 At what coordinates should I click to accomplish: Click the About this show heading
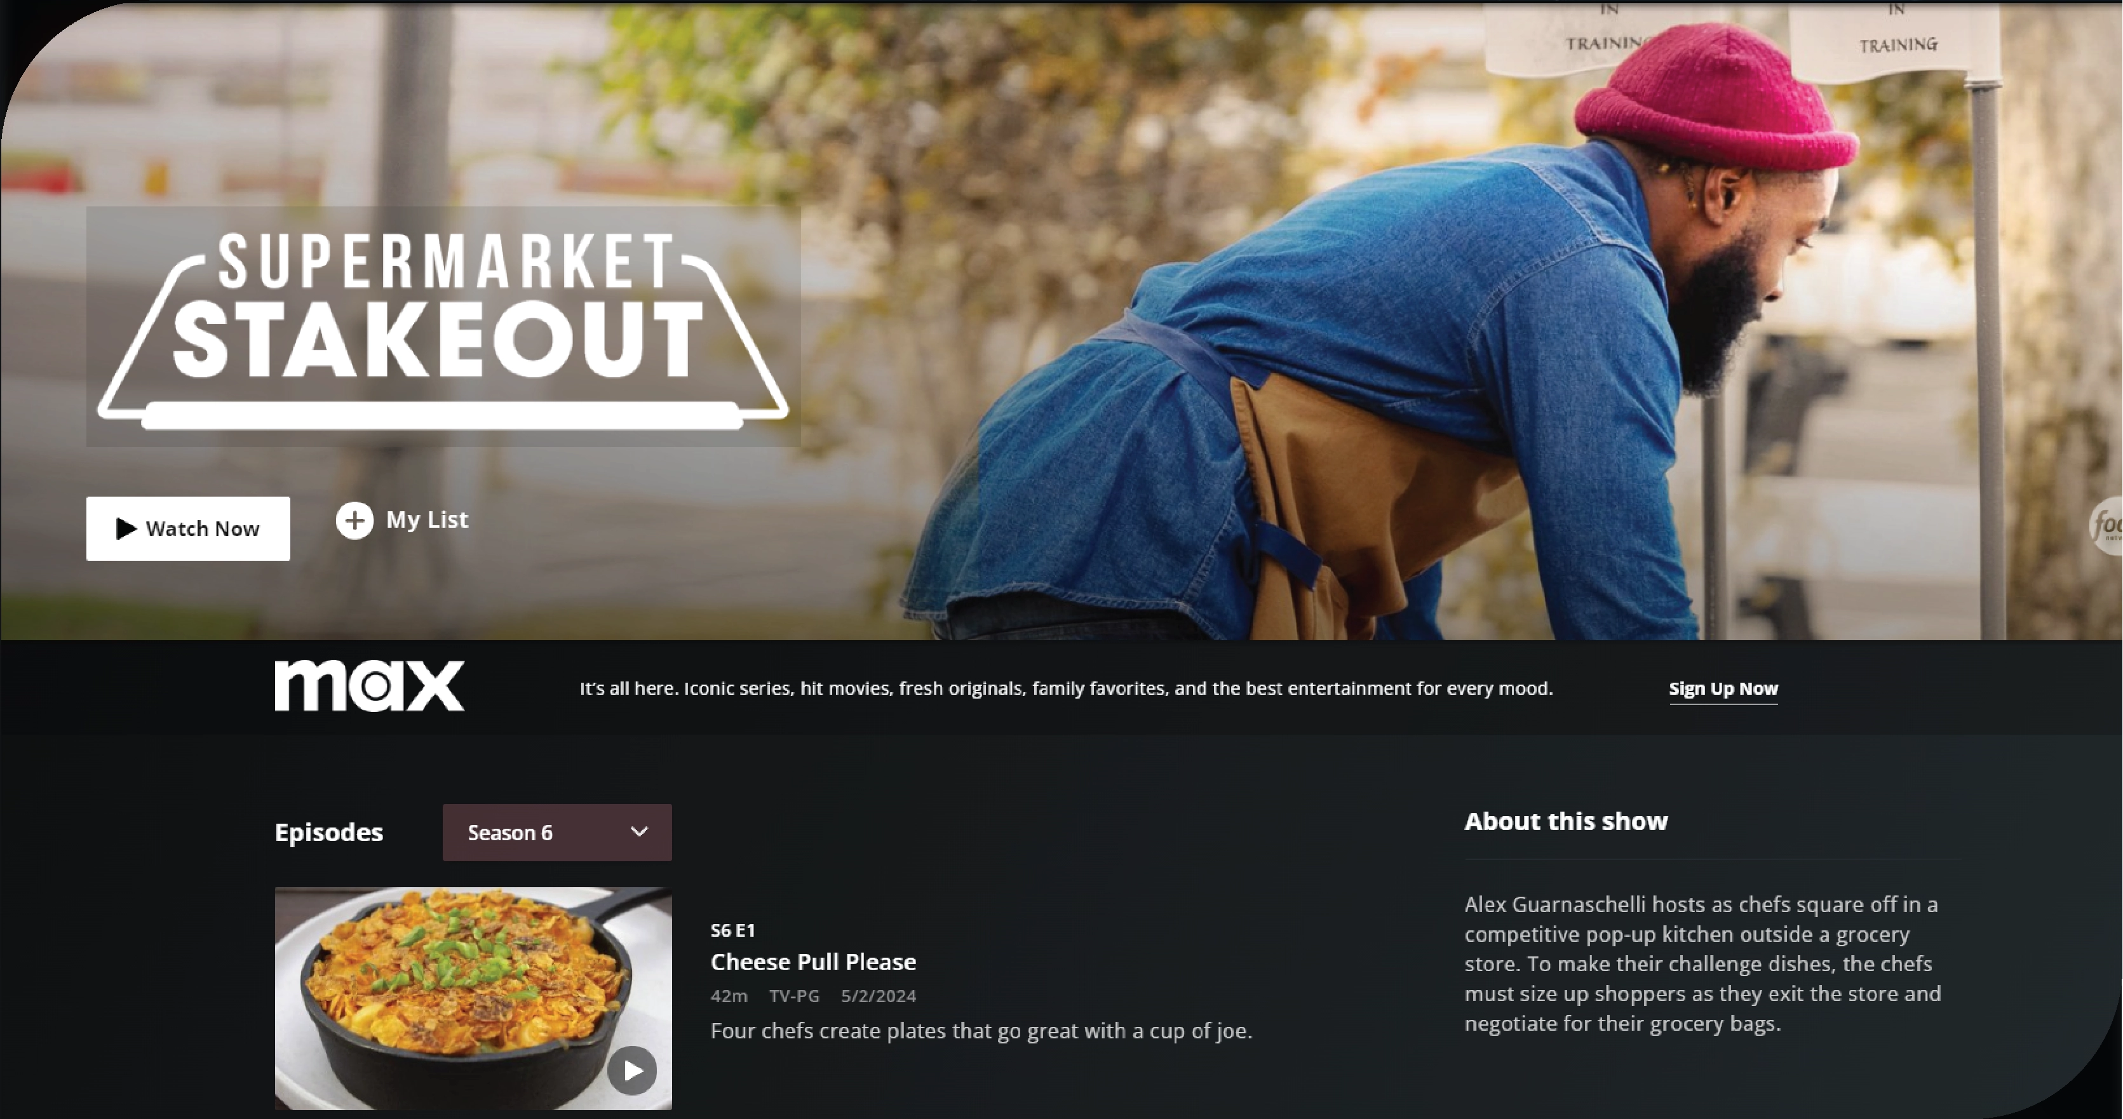pos(1566,822)
